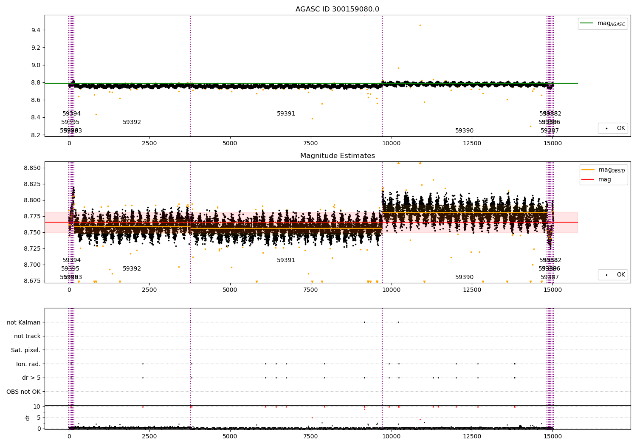Viewport: 637px width, 446px height.
Task: Click the 'not track' axis label
Action: [27, 336]
